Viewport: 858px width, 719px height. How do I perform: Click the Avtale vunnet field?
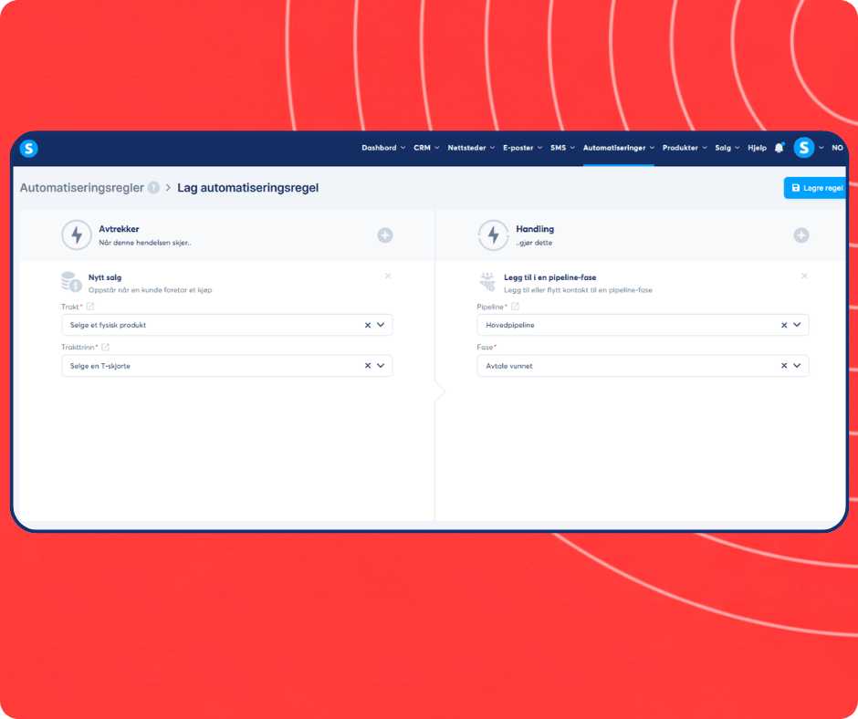643,366
